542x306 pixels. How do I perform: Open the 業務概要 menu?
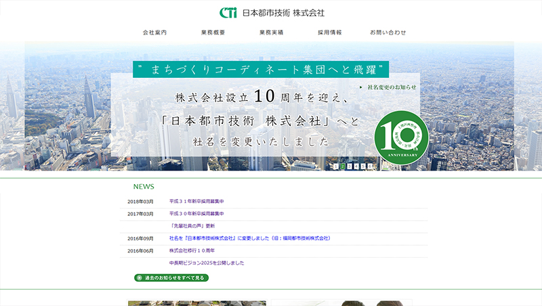point(213,32)
